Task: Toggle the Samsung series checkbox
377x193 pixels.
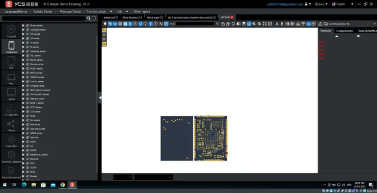Action: (x=27, y=51)
